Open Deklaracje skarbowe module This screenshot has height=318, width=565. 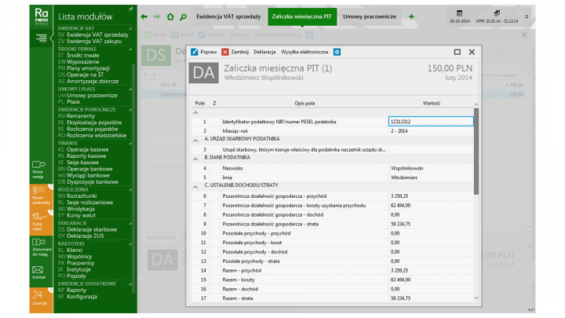point(93,229)
